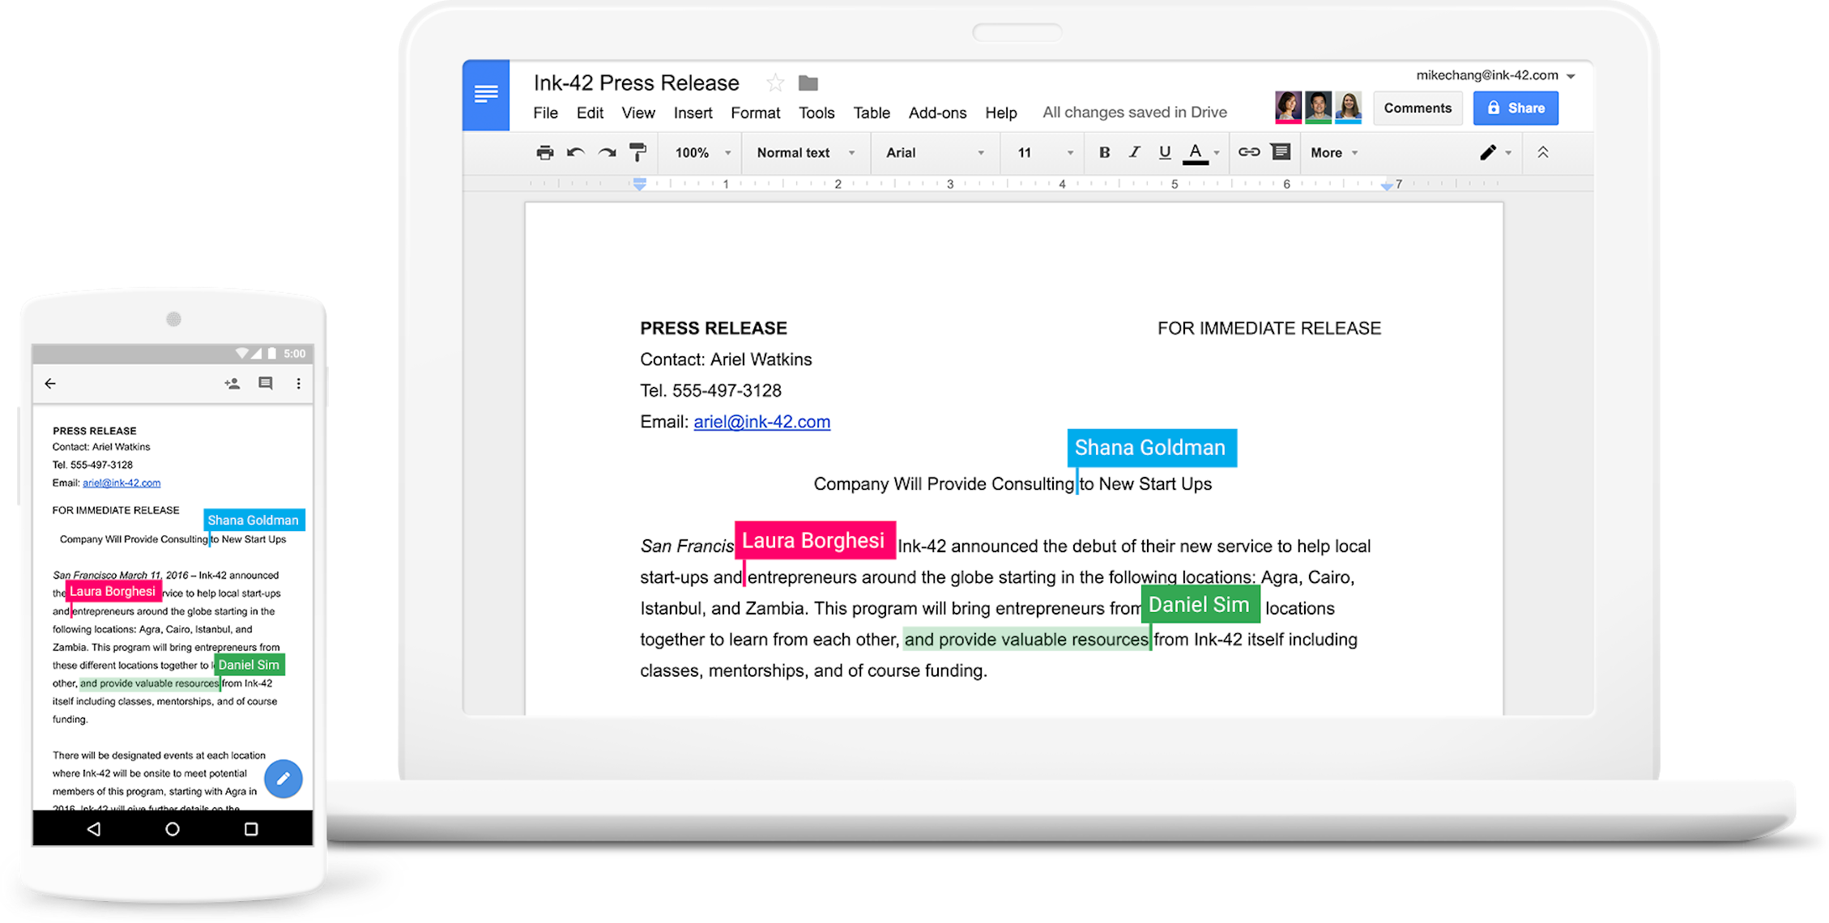Viewport: 1829px width, 923px height.
Task: Tap the add person icon on the phone app
Action: (x=231, y=384)
